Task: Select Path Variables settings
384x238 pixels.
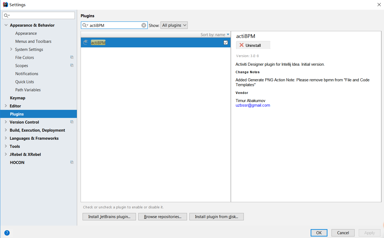Action: pyautogui.click(x=28, y=90)
